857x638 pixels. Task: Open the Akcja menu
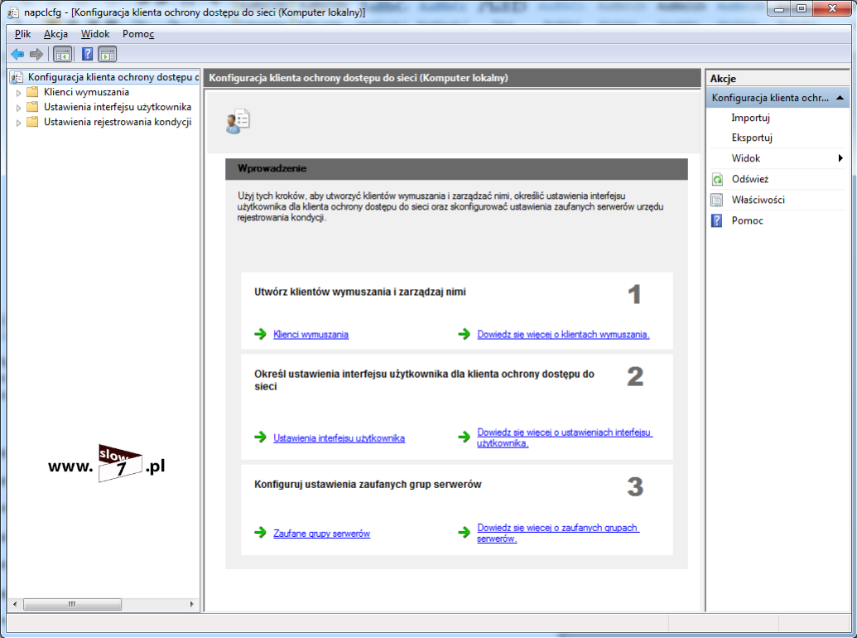(55, 34)
